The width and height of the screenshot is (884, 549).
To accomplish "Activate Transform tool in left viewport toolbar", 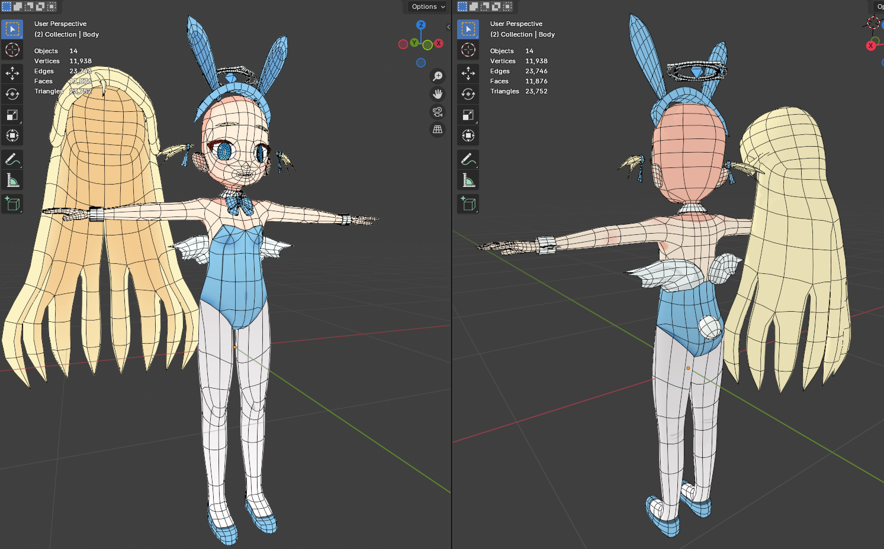I will pyautogui.click(x=12, y=135).
